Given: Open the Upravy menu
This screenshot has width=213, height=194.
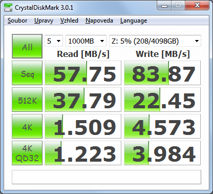Looking at the screenshot, I should [x=44, y=21].
